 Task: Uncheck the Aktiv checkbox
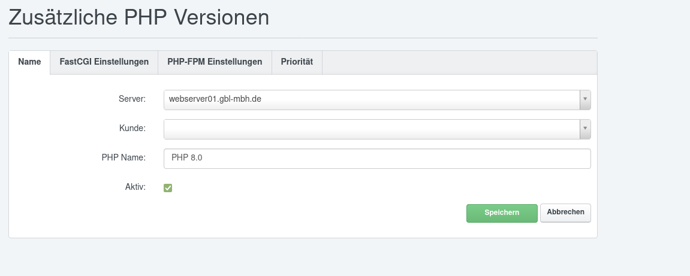click(168, 188)
